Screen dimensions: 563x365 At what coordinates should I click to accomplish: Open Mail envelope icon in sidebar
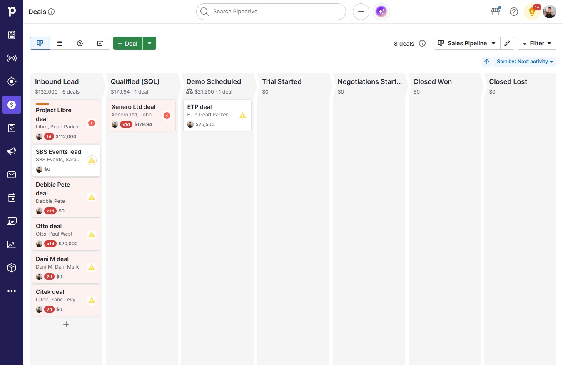pyautogui.click(x=12, y=175)
